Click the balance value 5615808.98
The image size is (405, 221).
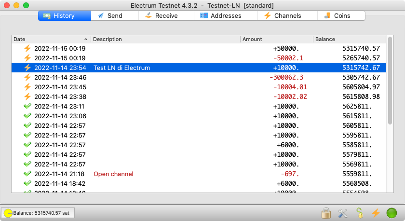361,97
